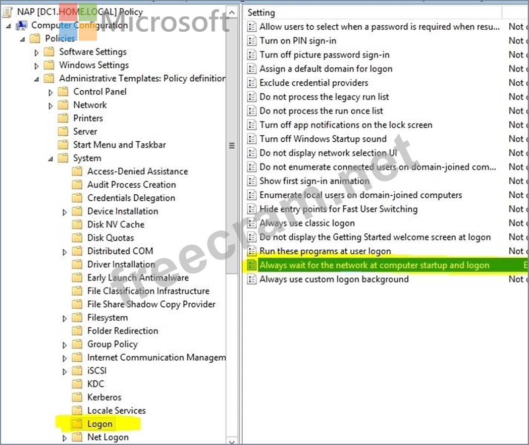Expand the Distributed COM node

(65, 252)
